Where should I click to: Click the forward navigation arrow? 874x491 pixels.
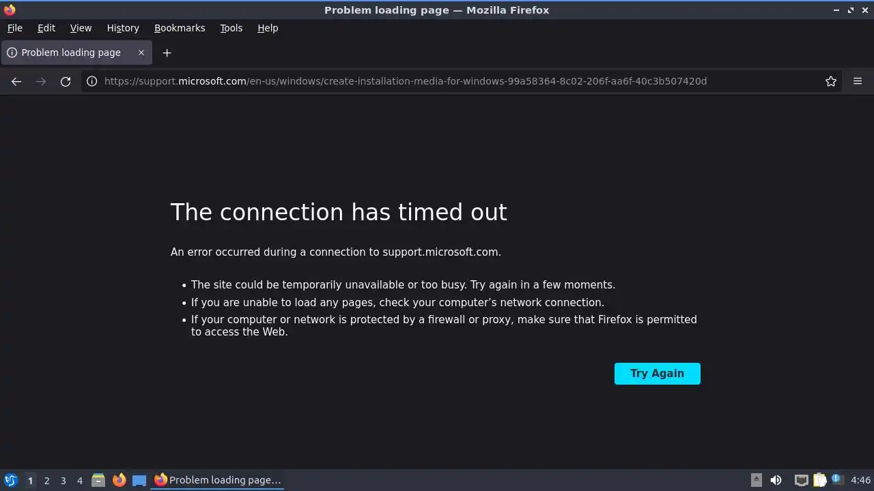point(41,81)
